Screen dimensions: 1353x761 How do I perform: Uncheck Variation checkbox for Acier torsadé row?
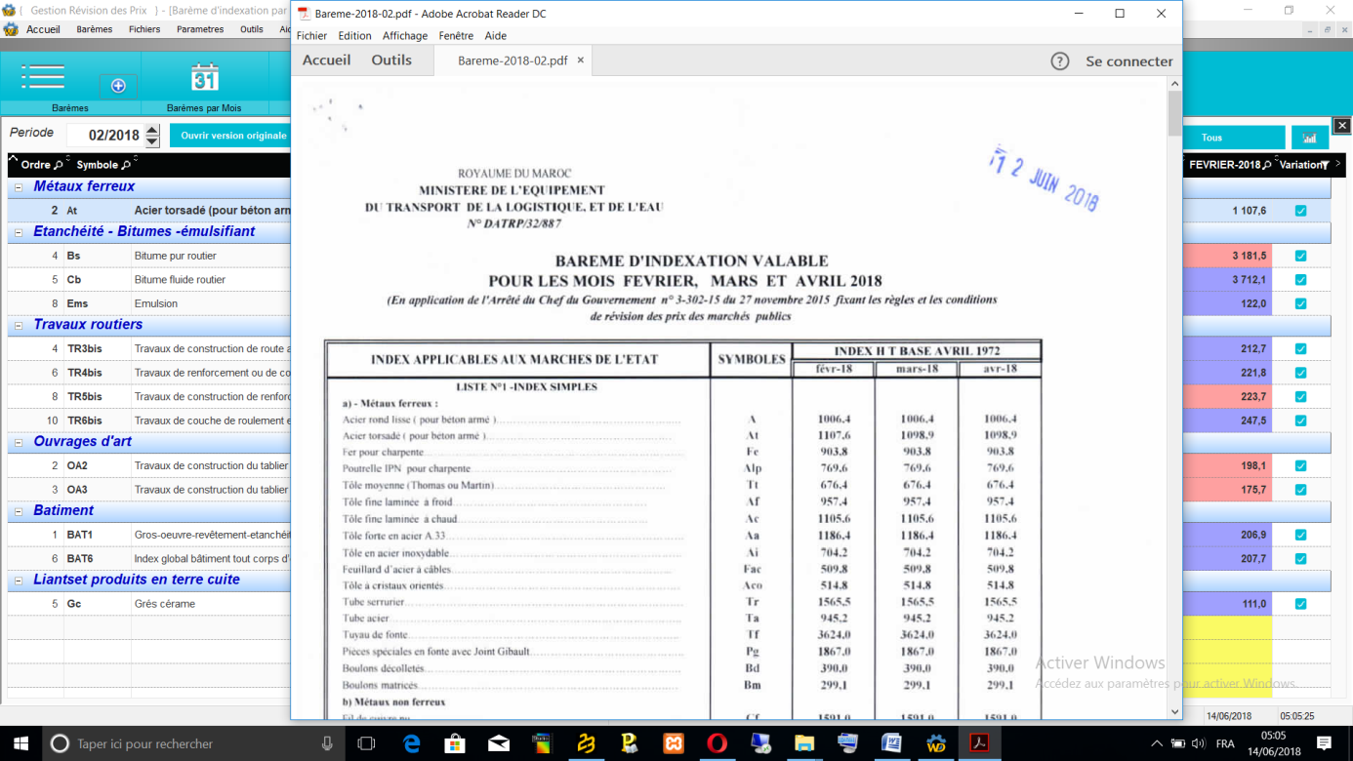pyautogui.click(x=1300, y=211)
